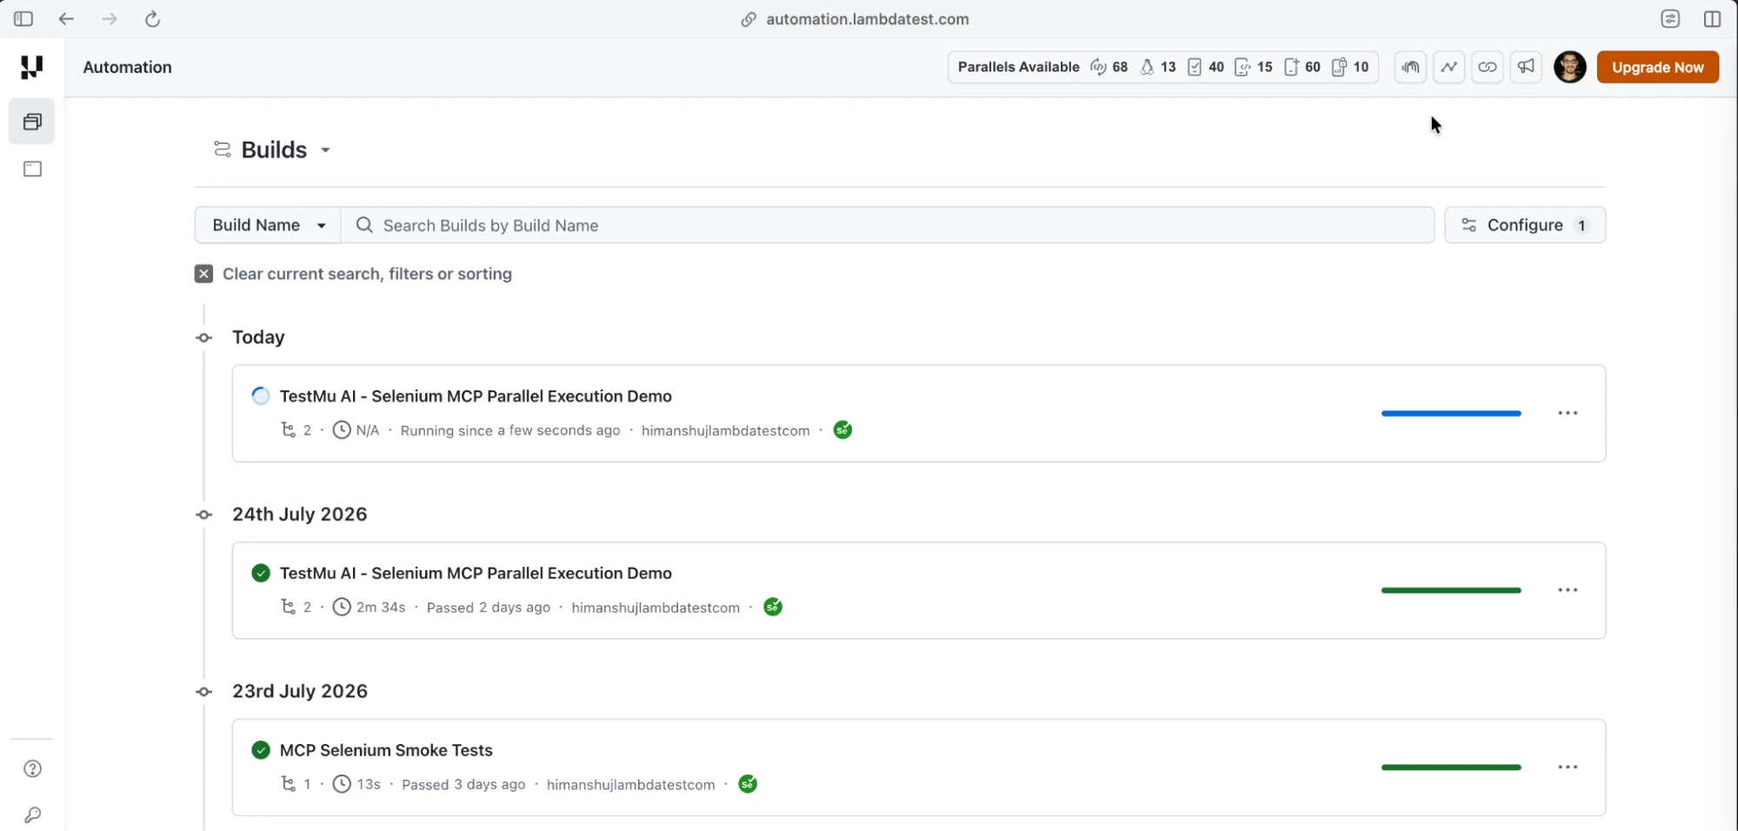1738x831 pixels.
Task: Click the parallels count 10 icon
Action: coord(1339,67)
